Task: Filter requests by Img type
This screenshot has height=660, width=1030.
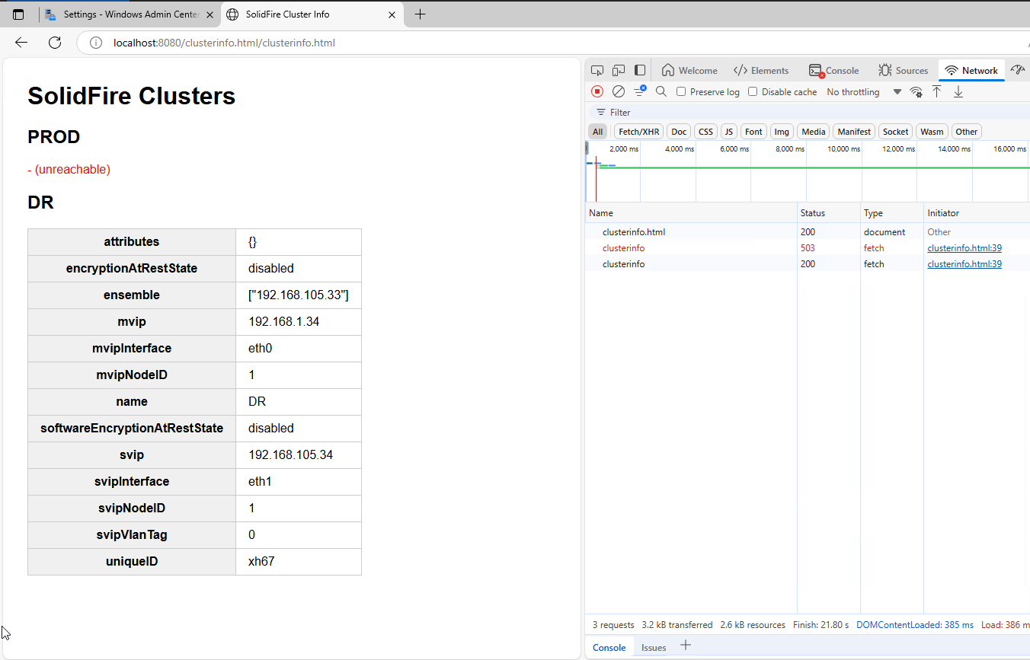Action: click(x=782, y=132)
